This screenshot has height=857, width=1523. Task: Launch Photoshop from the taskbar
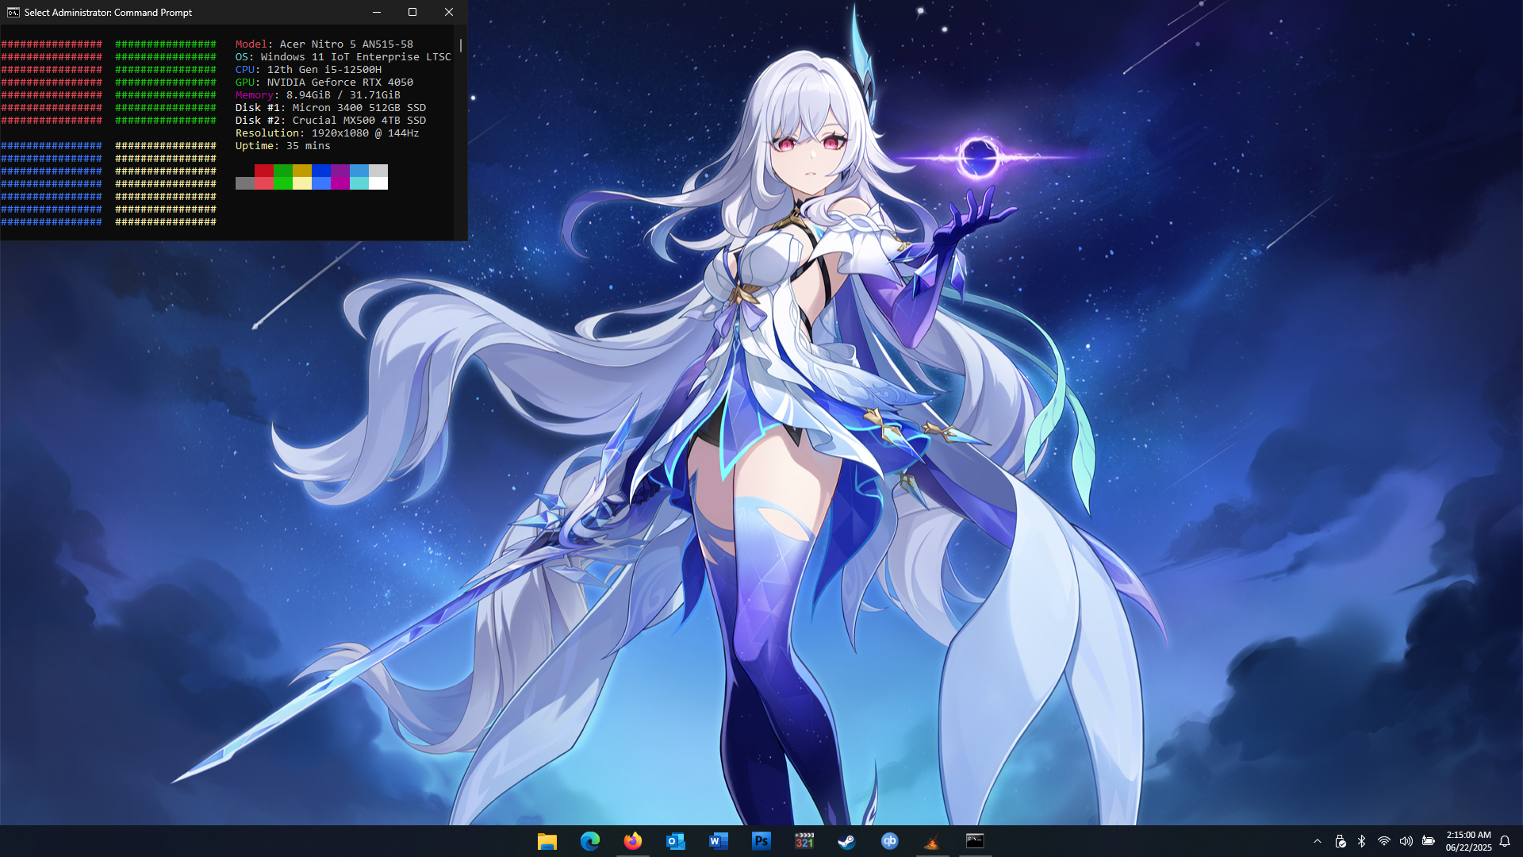pos(761,841)
